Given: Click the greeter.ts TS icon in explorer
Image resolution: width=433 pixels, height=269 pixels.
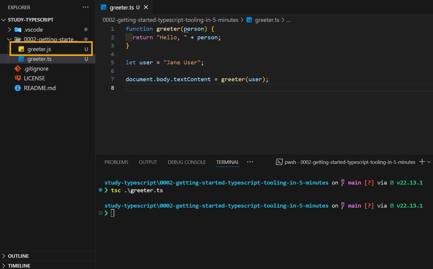Looking at the screenshot, I should coord(21,59).
